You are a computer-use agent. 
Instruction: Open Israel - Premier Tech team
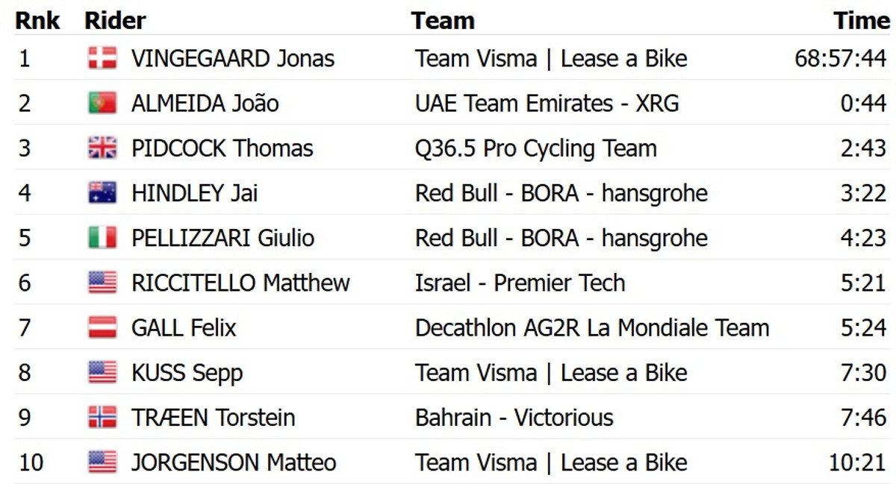click(x=520, y=283)
